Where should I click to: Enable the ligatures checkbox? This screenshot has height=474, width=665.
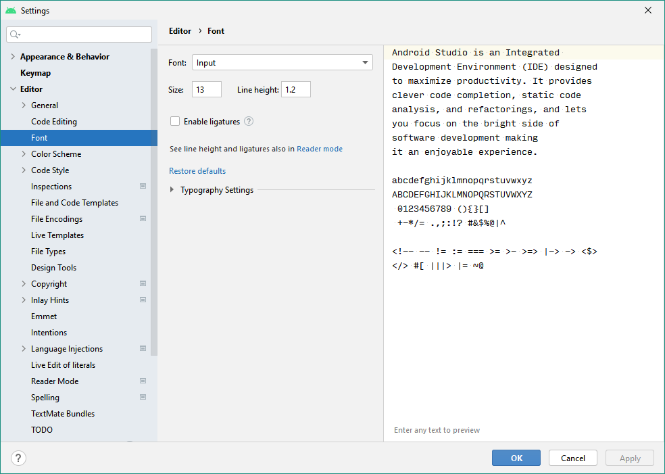click(175, 122)
